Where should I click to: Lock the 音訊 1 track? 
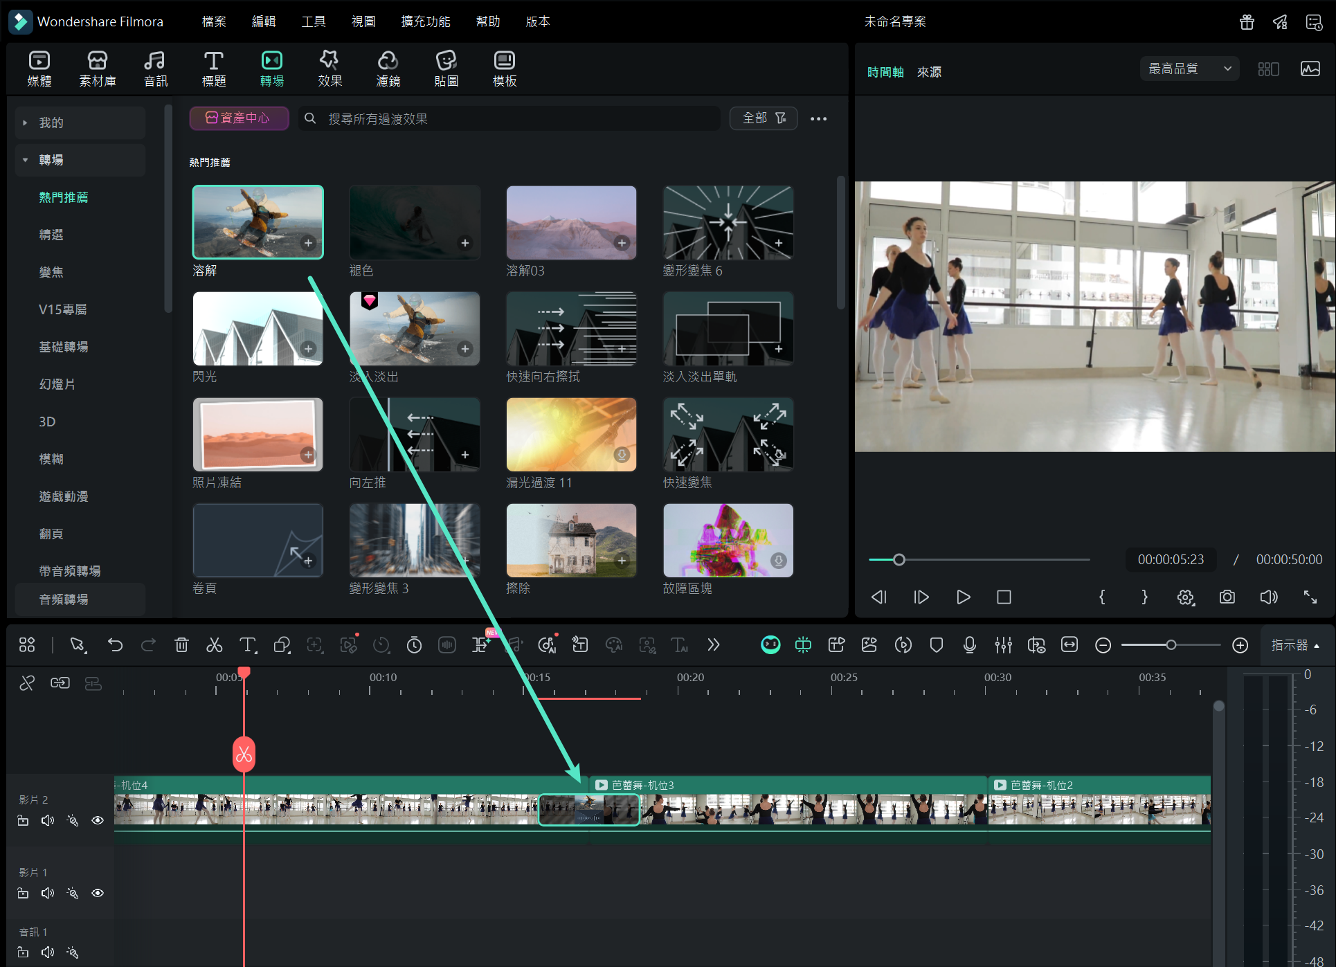[23, 952]
